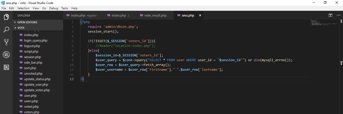Image resolution: width=343 pixels, height=114 pixels.
Task: Click the PHP icon beside session.php
Action: coord(21,57)
